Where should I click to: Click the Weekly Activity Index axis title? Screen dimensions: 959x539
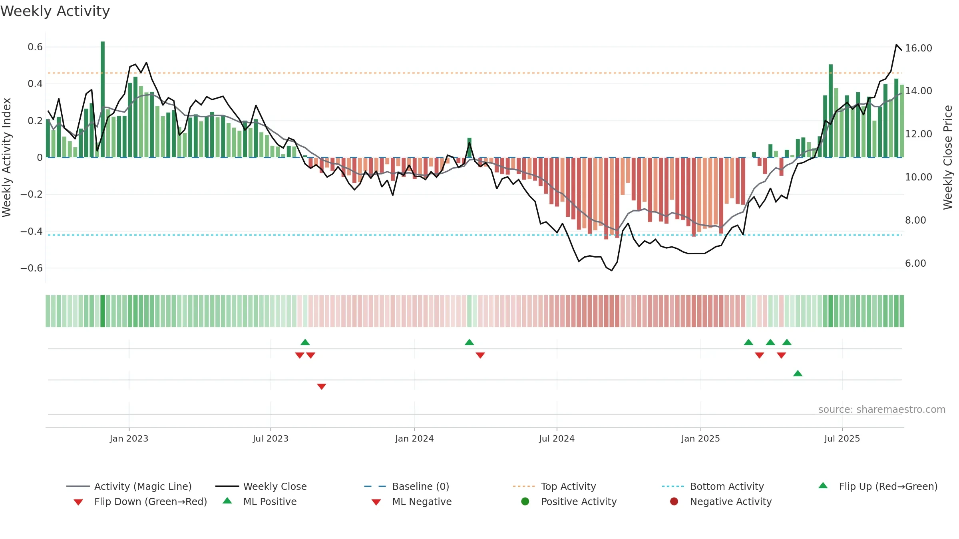click(6, 157)
